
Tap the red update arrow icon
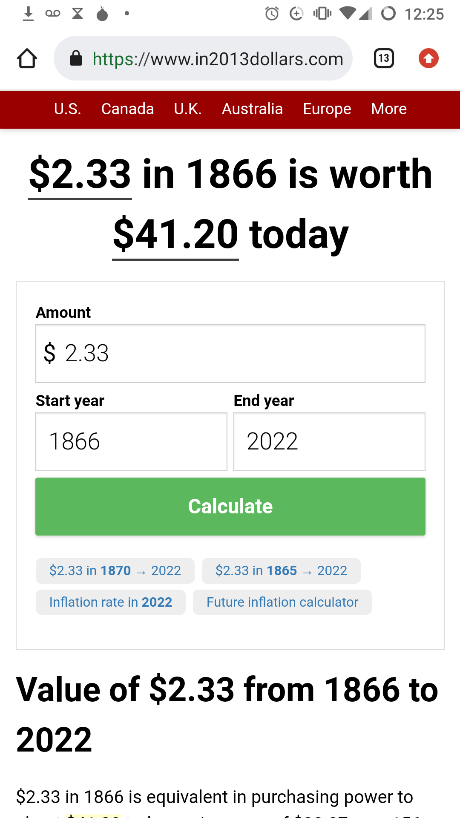coord(428,58)
